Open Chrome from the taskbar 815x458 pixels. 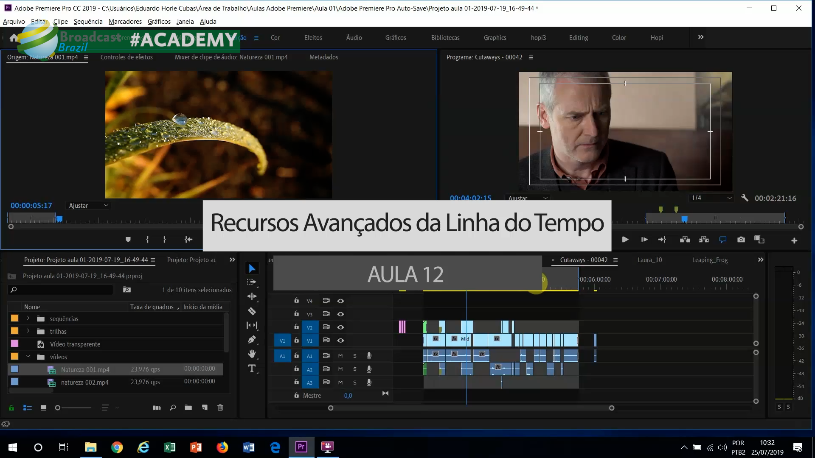[117, 447]
